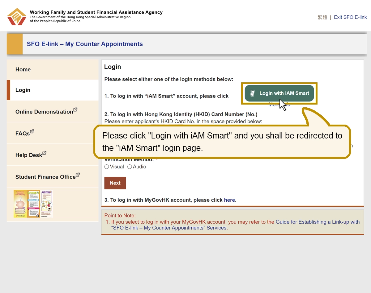Click the external link icon beside Online Demonstration

coord(75,109)
